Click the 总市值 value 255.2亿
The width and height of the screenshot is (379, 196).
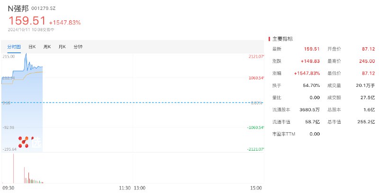tap(366, 122)
